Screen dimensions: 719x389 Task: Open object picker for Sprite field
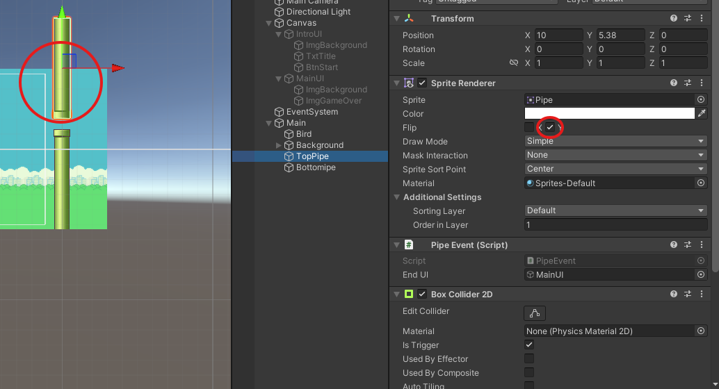click(x=701, y=99)
